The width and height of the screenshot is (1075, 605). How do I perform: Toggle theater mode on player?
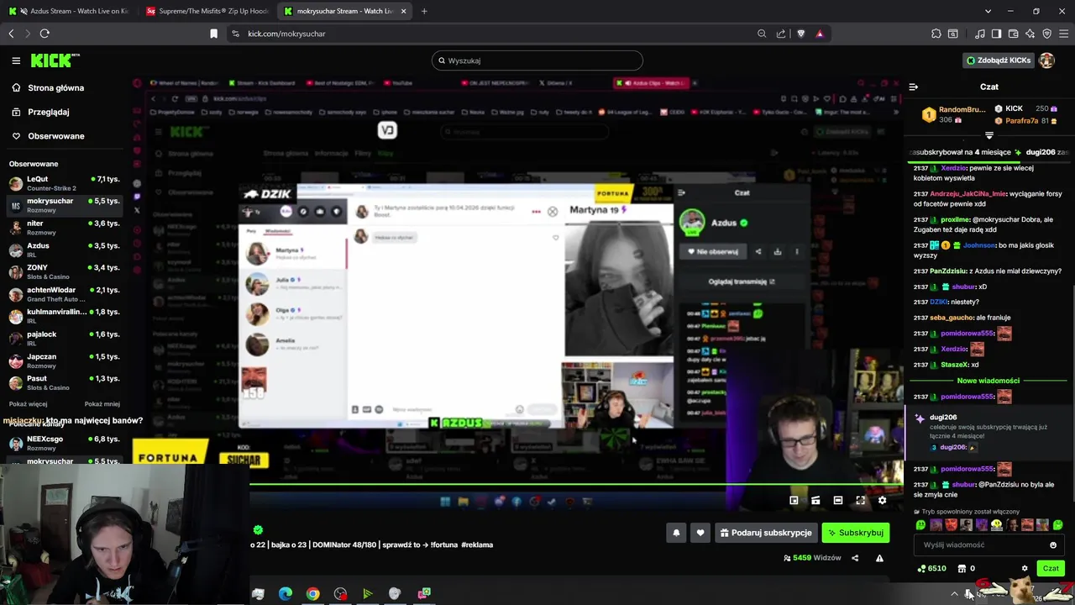837,501
